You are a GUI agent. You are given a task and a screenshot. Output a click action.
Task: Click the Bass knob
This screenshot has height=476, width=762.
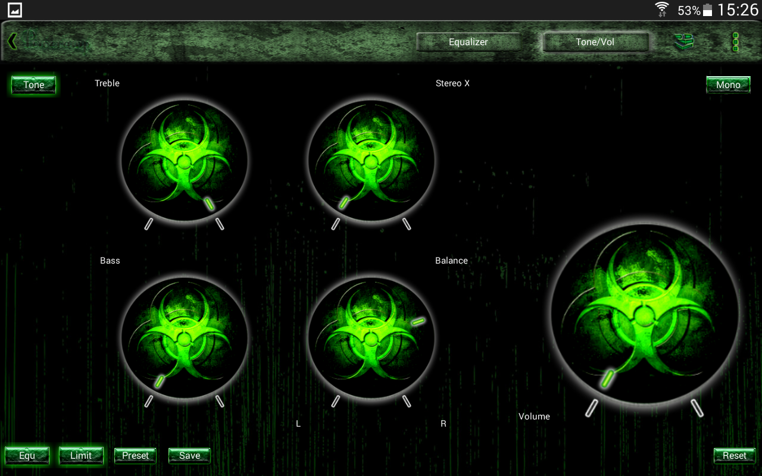click(x=185, y=338)
